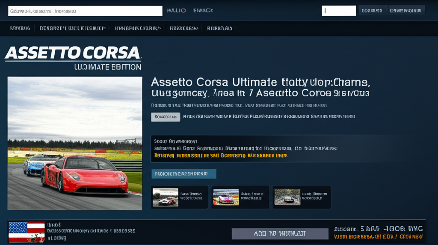Open the MALLIO header link
438x245 pixels.
(176, 11)
